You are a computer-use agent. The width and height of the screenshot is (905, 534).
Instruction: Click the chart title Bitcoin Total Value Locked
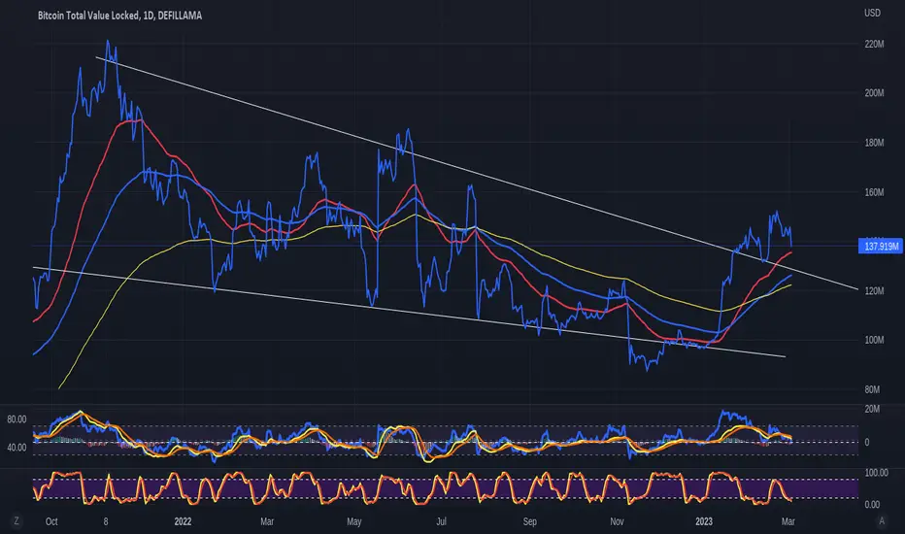88,16
